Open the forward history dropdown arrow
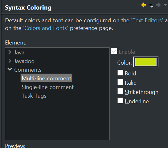This screenshot has width=168, height=148. (x=166, y=5)
